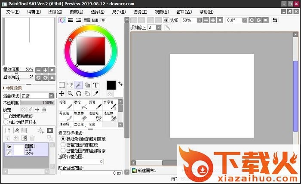The image size is (301, 184).
Task: Click the 透明容差范围 input field
Action: (x=81, y=161)
